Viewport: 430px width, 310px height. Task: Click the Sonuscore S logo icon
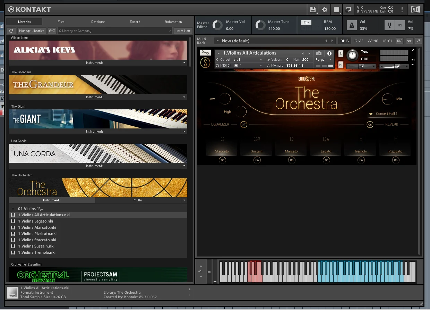(x=205, y=62)
